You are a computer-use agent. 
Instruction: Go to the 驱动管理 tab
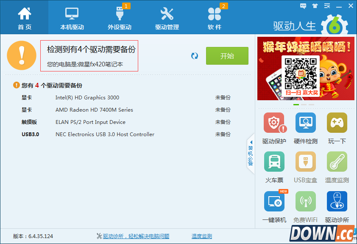(167, 18)
